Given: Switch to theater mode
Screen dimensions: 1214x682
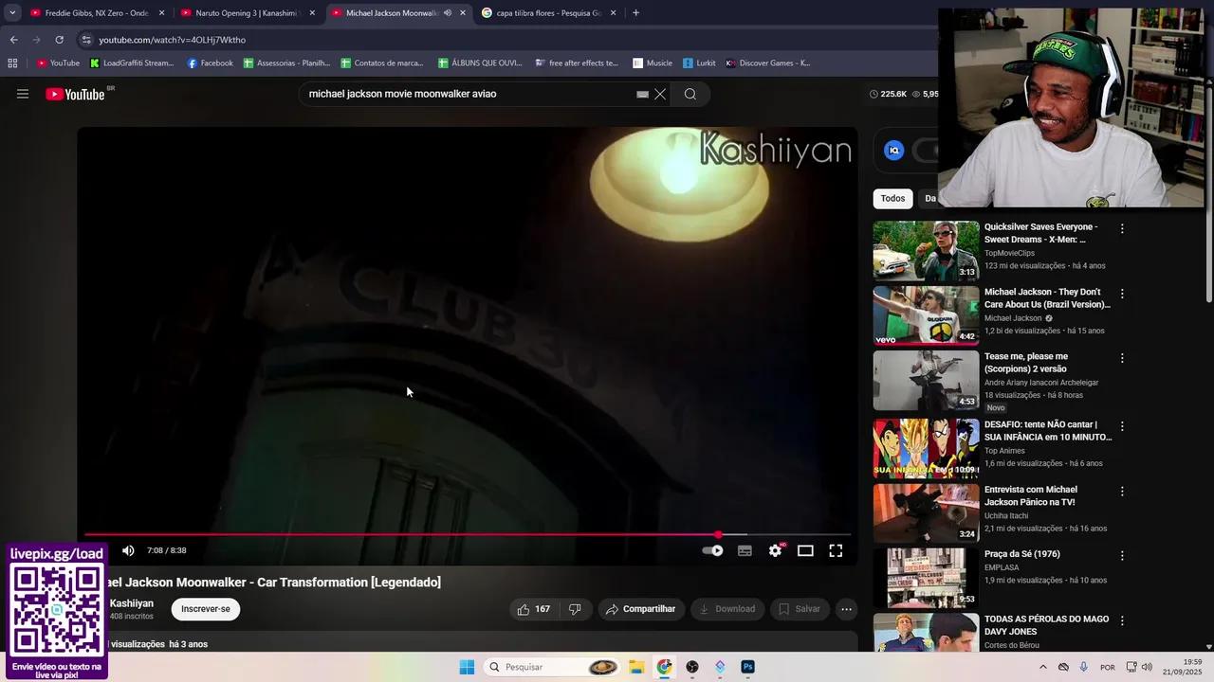Looking at the screenshot, I should (x=805, y=550).
